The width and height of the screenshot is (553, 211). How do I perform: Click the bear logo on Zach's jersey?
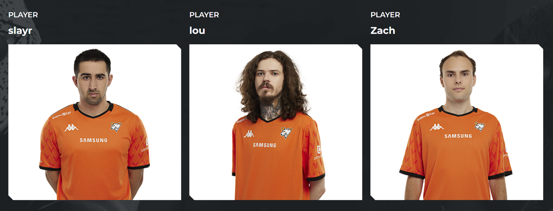click(x=480, y=127)
